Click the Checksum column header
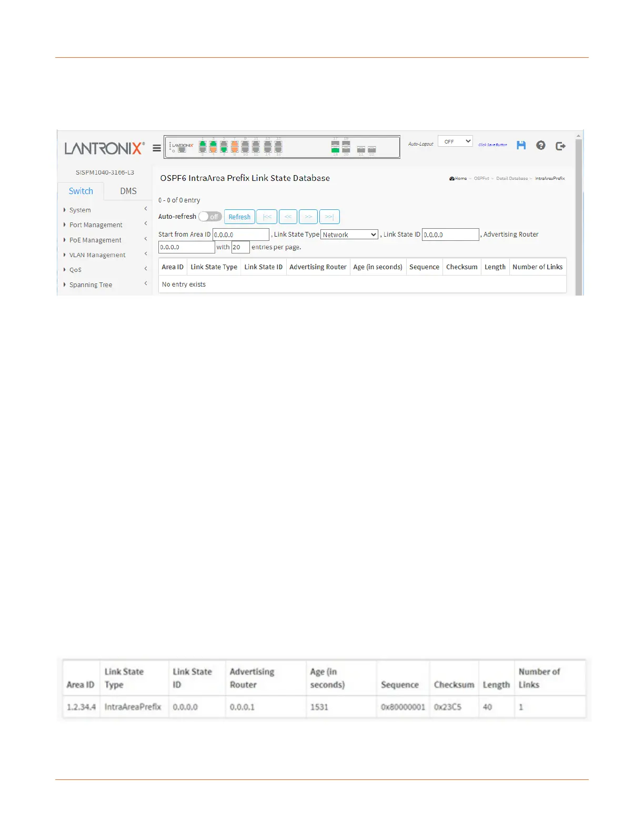644x833 pixels. coord(462,267)
